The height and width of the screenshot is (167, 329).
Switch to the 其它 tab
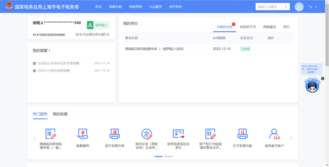click(x=286, y=27)
